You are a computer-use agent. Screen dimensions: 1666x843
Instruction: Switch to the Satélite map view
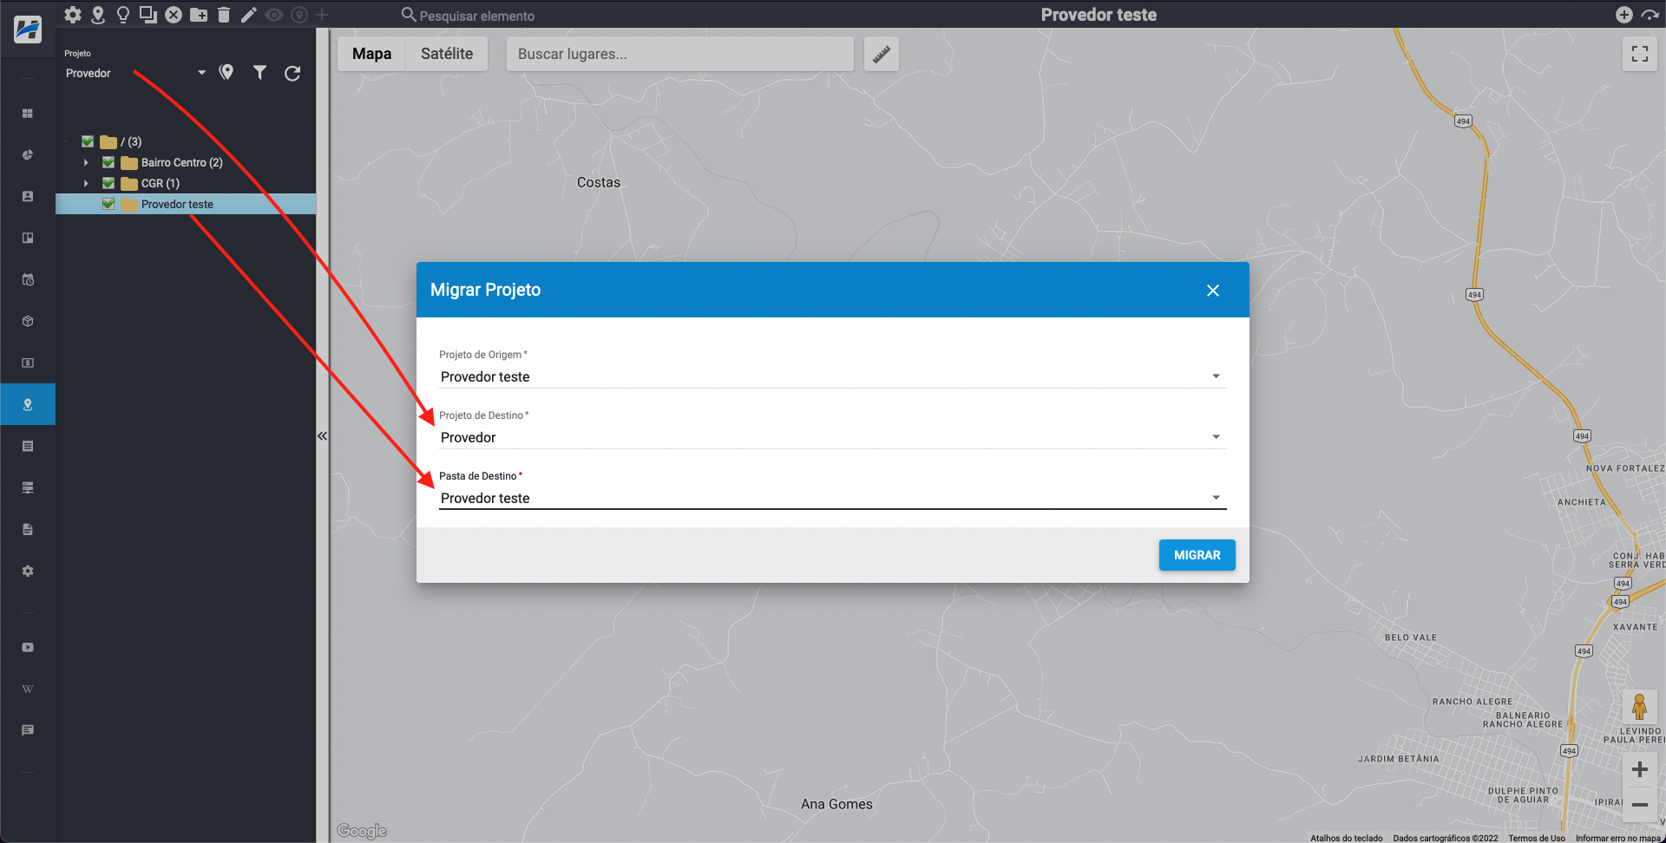coord(446,54)
